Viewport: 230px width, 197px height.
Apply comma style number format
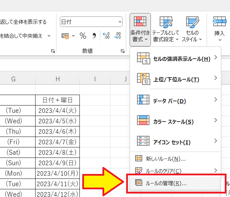coord(94,36)
